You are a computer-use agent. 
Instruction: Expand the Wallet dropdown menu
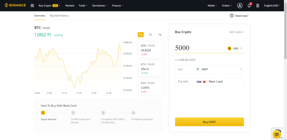coord(212,6)
